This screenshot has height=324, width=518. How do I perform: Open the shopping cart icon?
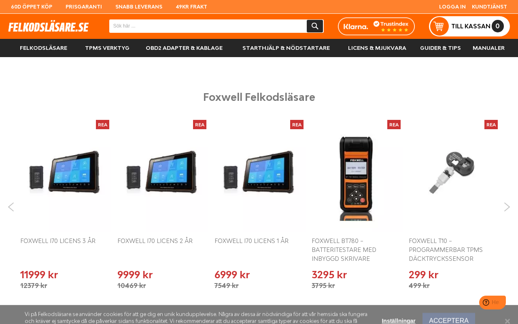[x=439, y=26]
